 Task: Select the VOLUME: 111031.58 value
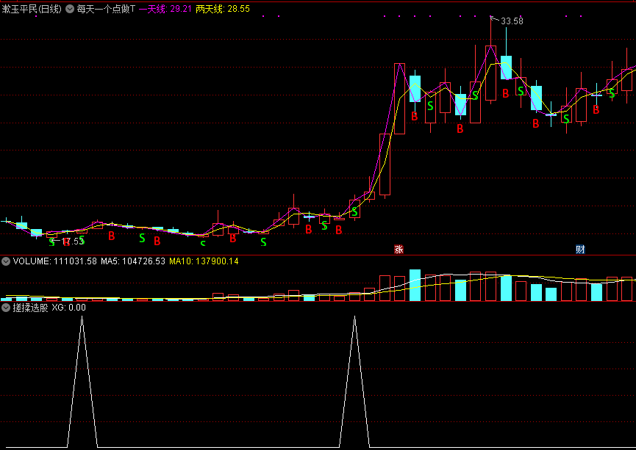[54, 261]
